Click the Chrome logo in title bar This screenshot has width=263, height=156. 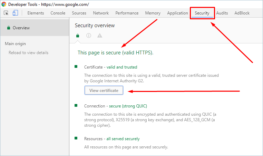pos(4,4)
